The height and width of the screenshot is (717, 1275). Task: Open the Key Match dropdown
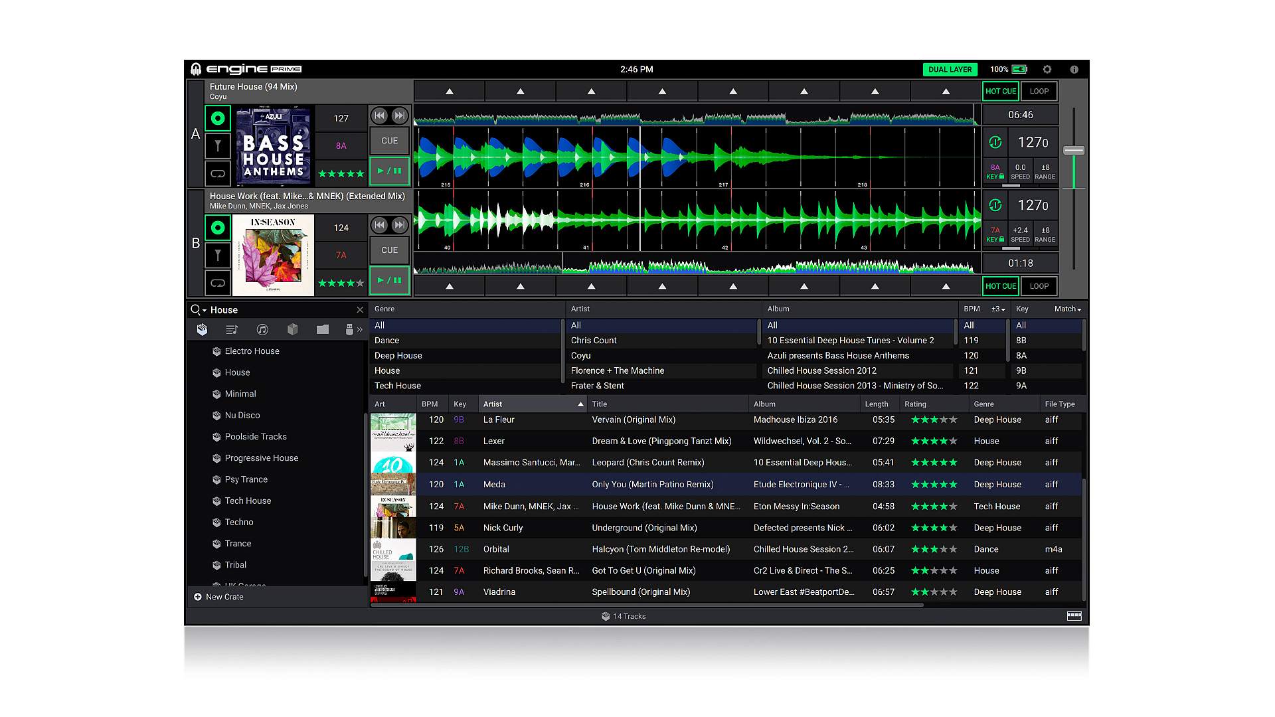point(1068,309)
